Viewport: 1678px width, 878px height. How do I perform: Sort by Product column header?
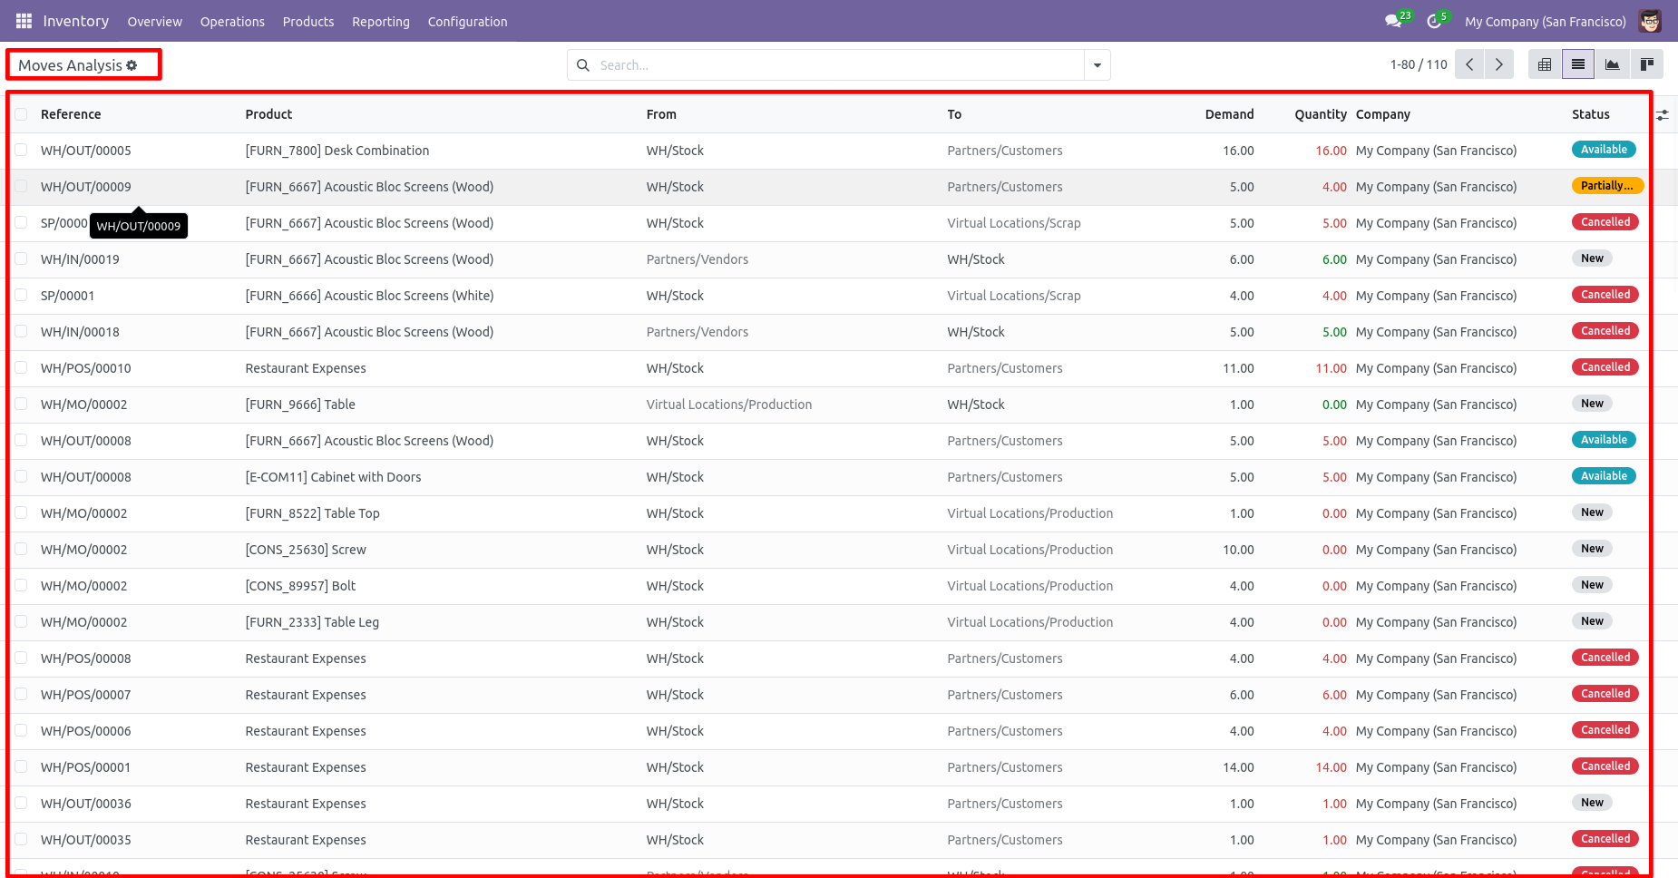pyautogui.click(x=268, y=114)
